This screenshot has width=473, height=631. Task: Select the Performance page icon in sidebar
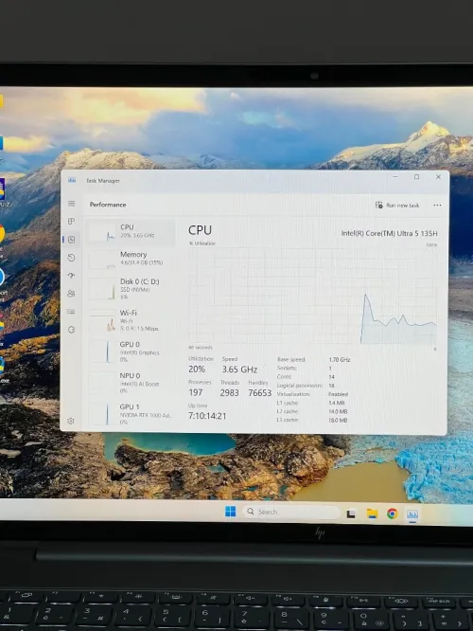click(x=72, y=240)
